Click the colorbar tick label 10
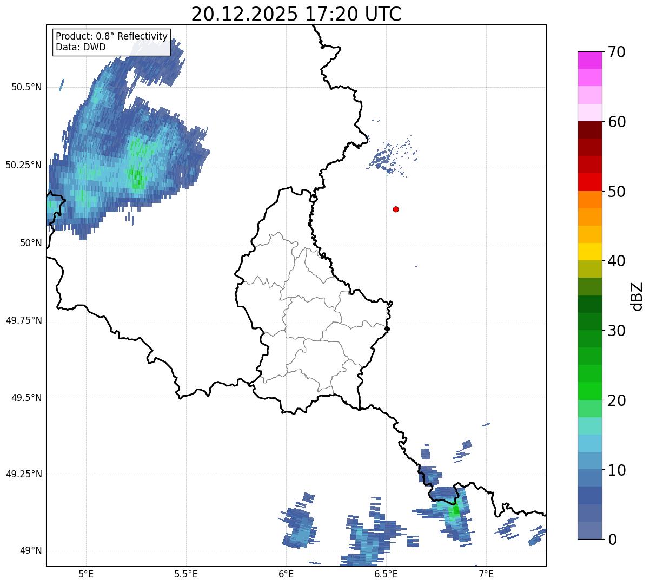Screen dimensions: 650x585 (616, 470)
